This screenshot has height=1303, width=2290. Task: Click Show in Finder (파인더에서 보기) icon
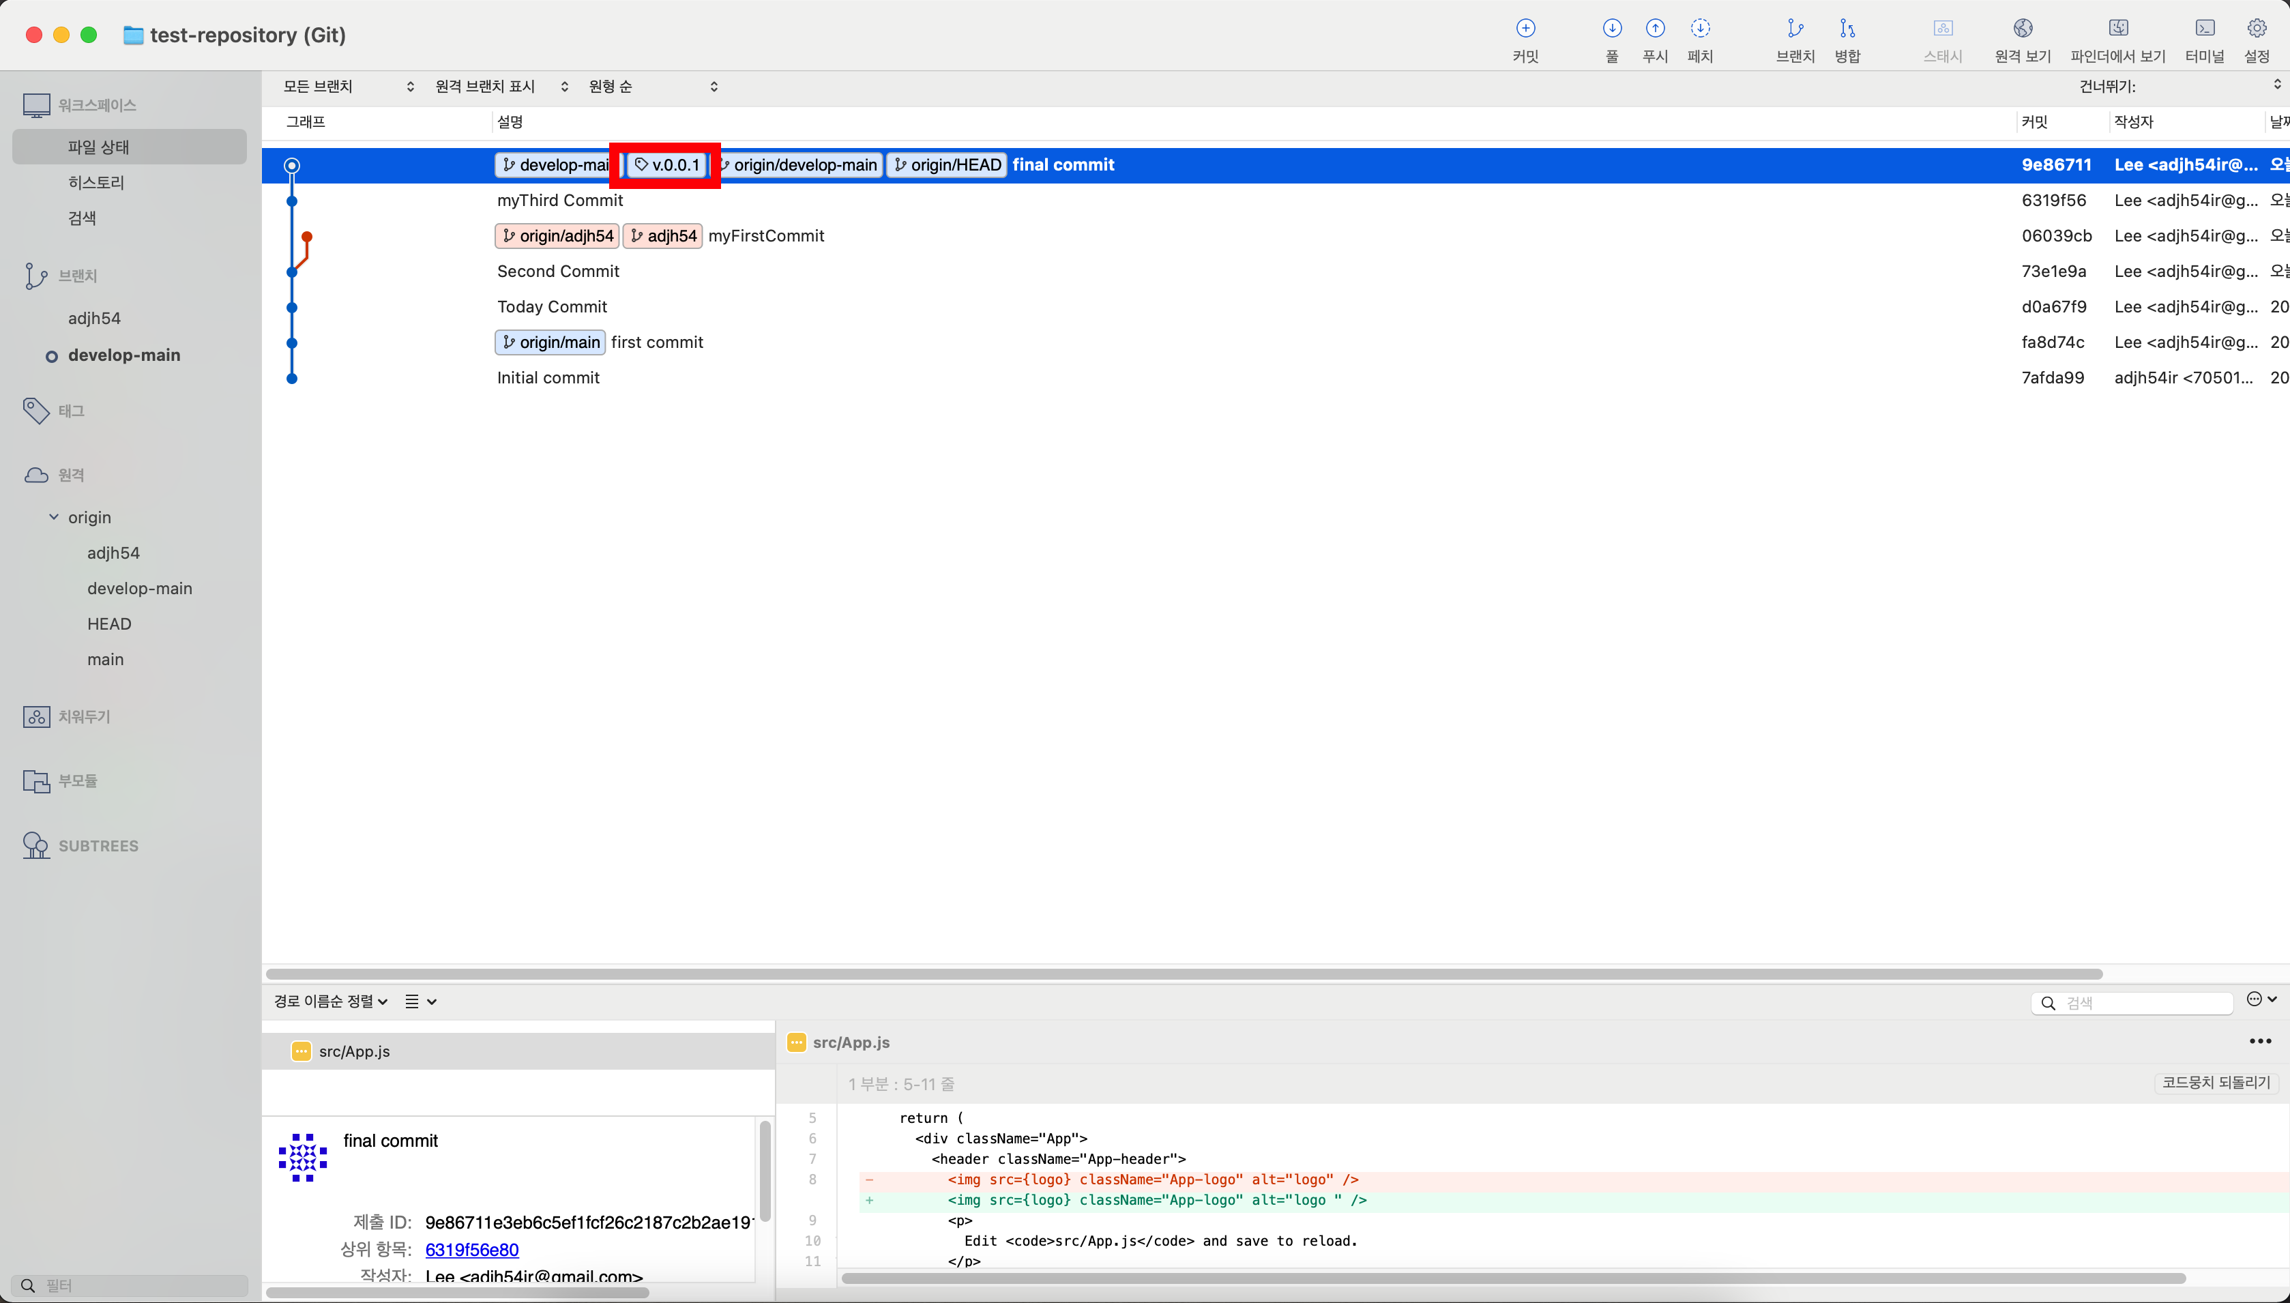(2117, 29)
